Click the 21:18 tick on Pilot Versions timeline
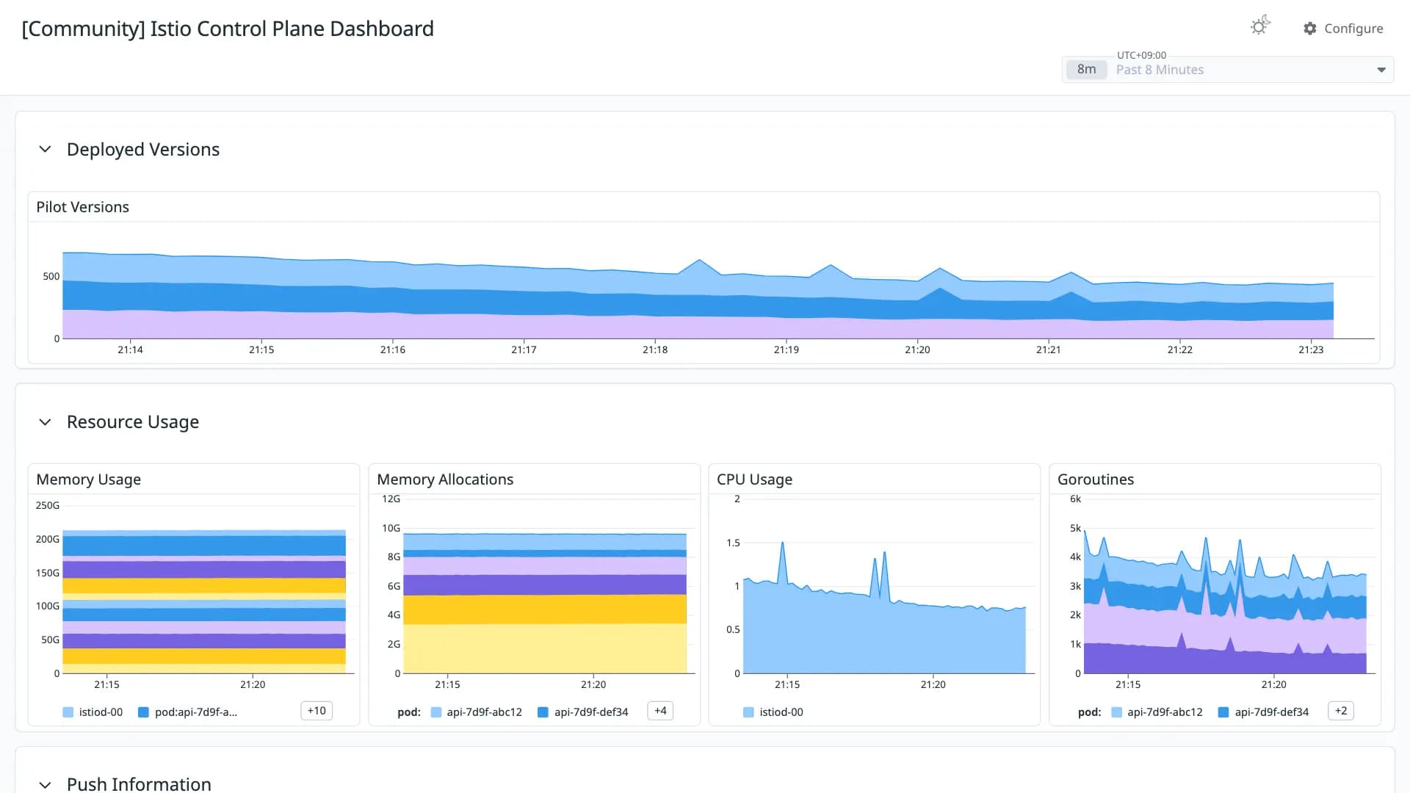 coord(655,350)
